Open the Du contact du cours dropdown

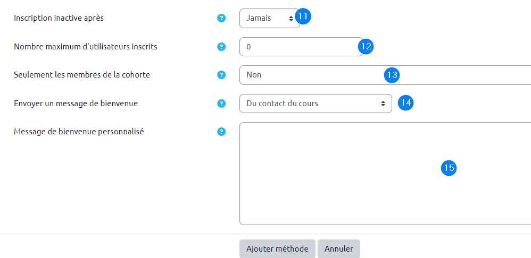315,104
